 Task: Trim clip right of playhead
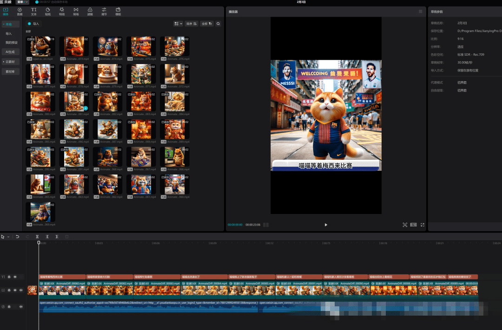tap(57, 237)
